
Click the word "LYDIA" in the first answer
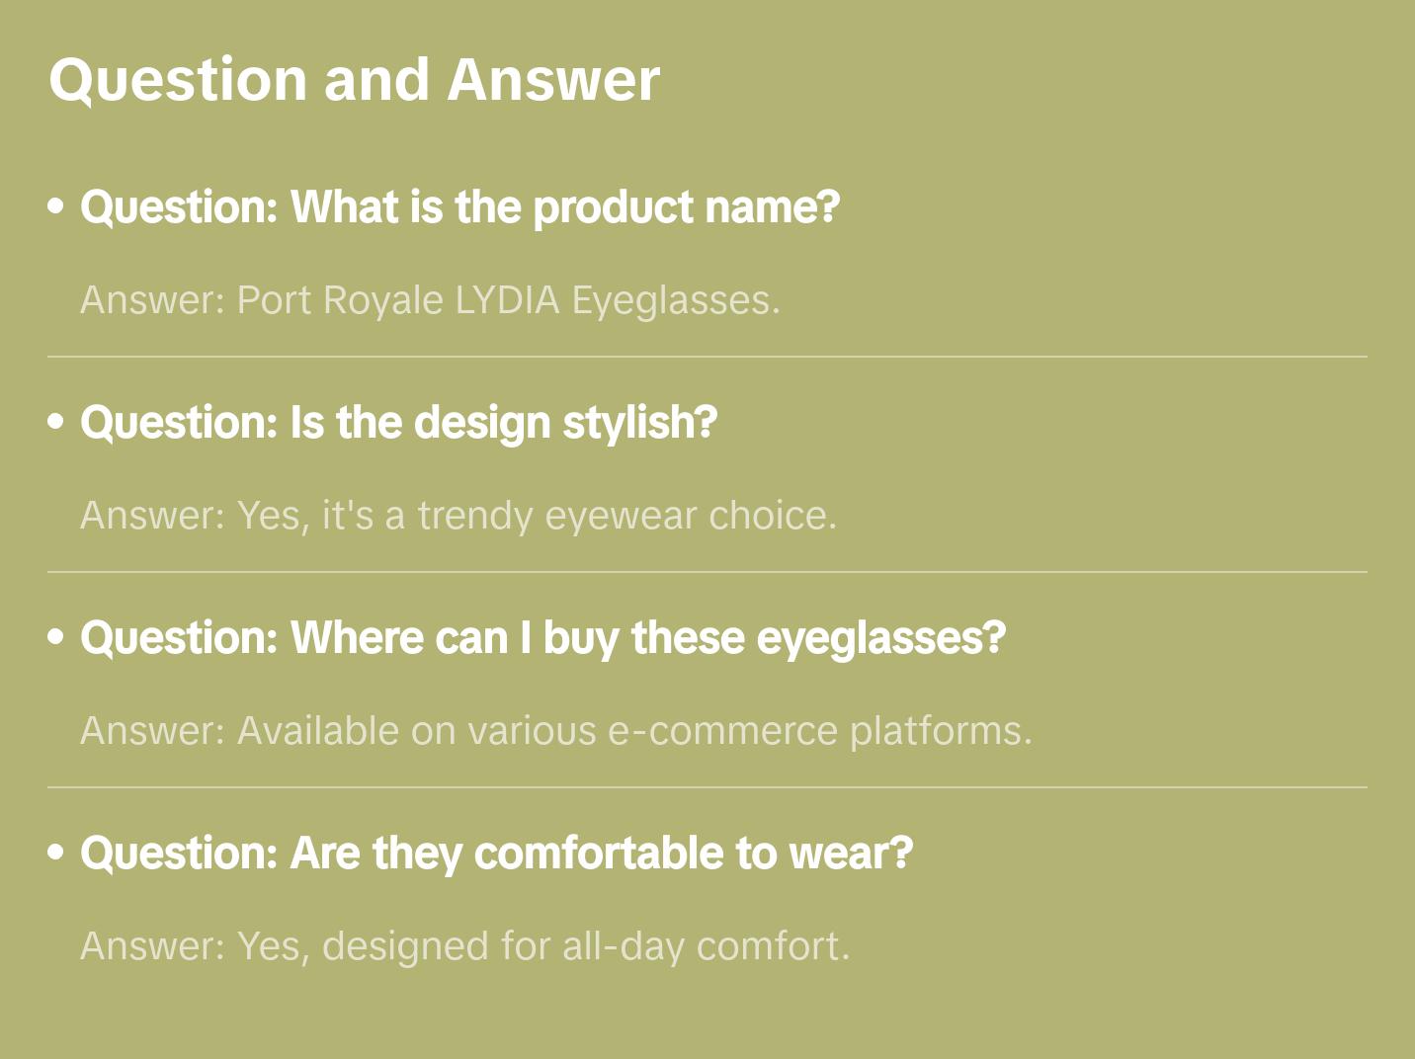[x=507, y=300]
